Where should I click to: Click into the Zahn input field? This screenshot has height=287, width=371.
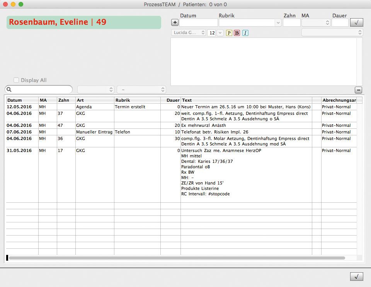click(291, 23)
